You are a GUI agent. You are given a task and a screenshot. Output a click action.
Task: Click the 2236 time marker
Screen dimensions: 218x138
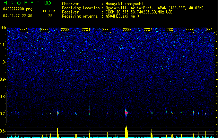(x=127, y=30)
